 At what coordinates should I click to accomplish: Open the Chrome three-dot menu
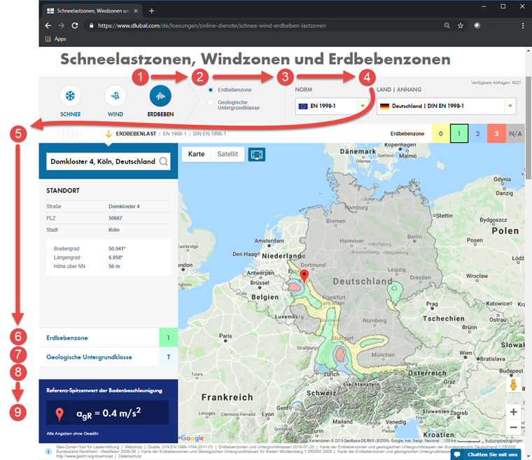click(522, 25)
